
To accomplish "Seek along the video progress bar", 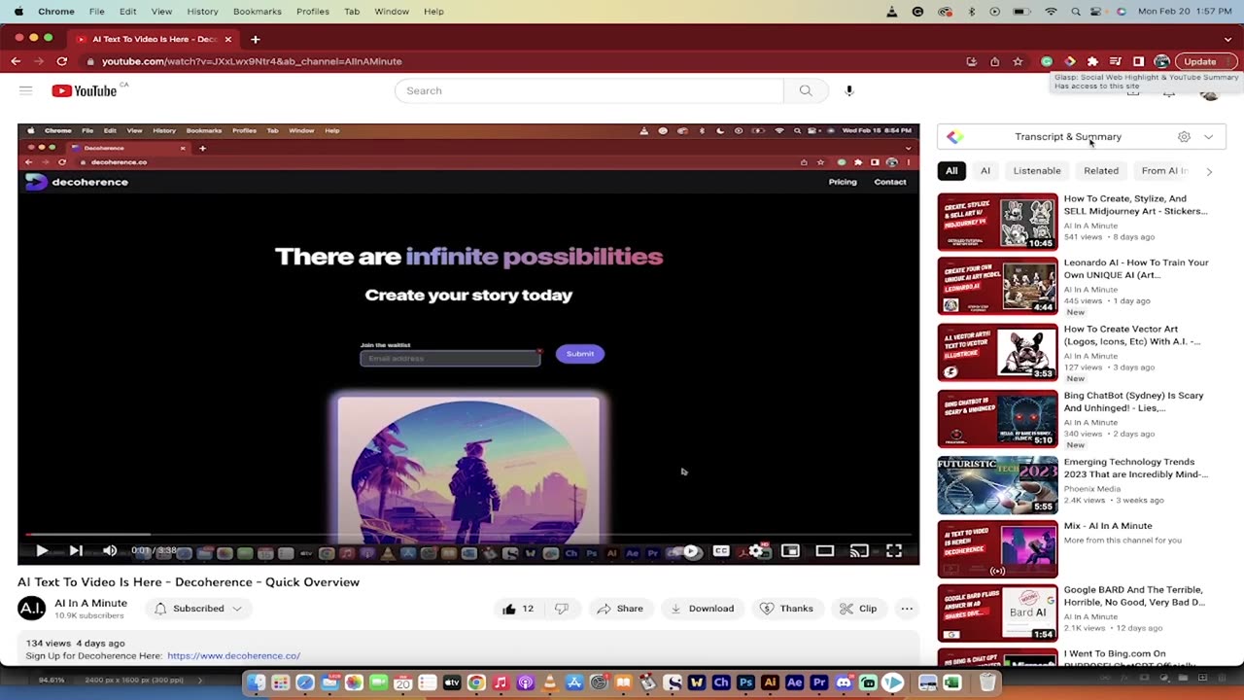I will 468,534.
